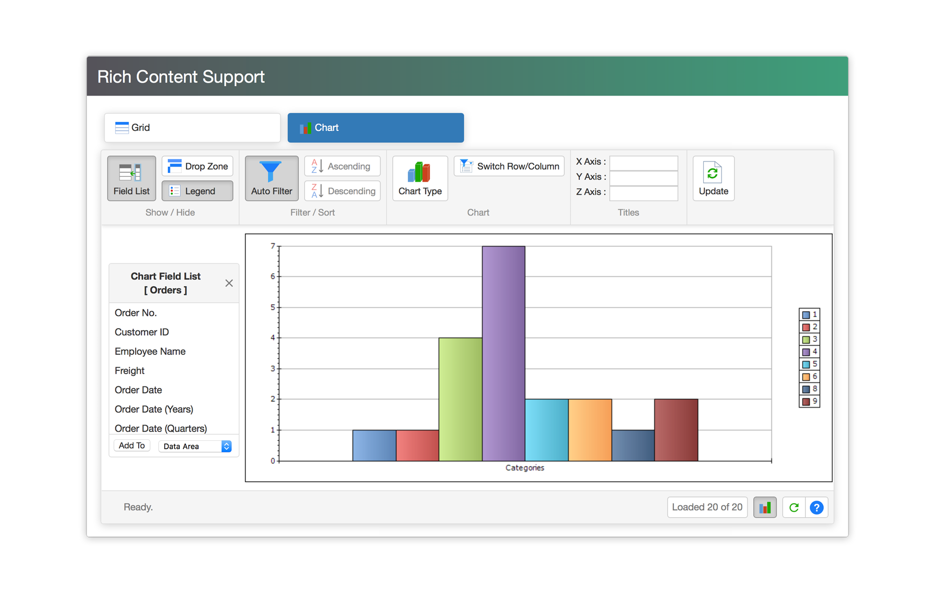Click the purple legend swatch for series 4
This screenshot has width=935, height=592.
tap(806, 352)
